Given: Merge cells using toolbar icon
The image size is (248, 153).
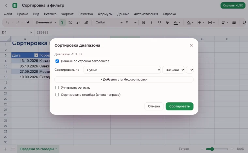Looking at the screenshot, I should click(210, 22).
